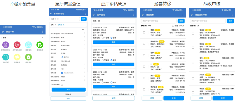Open the 展厅留档处理 red icon
Image resolution: width=235 pixels, height=101 pixels.
[x=17, y=45]
